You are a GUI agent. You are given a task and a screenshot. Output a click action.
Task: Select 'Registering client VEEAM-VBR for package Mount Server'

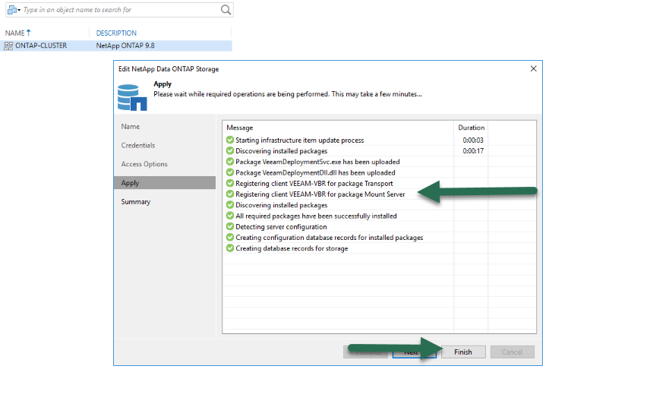coord(320,194)
